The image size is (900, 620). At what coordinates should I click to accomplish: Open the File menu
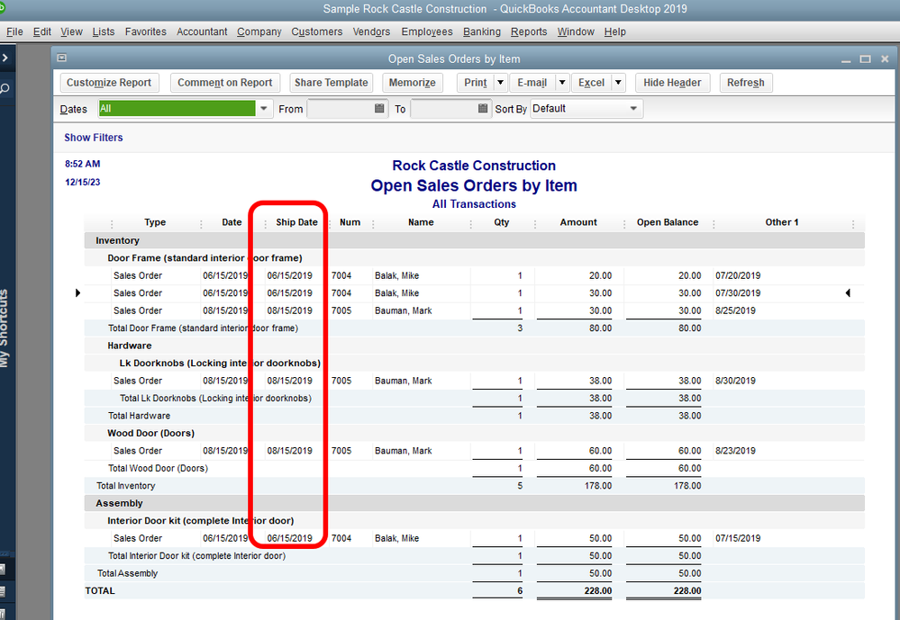point(14,31)
